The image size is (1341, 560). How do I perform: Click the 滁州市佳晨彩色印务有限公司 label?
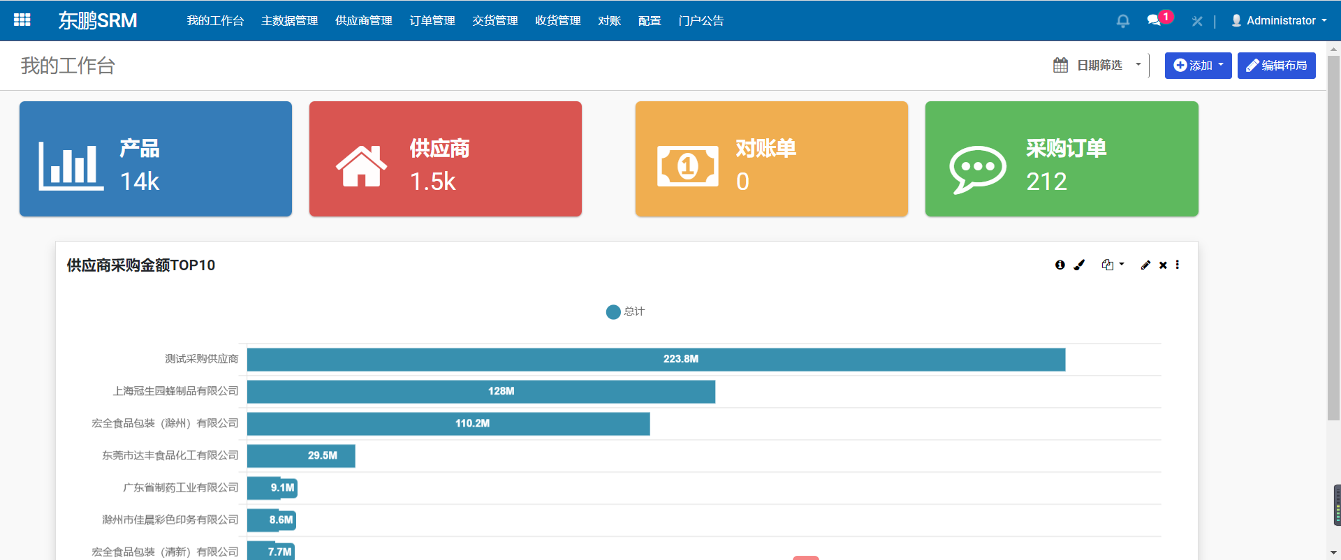pos(170,520)
